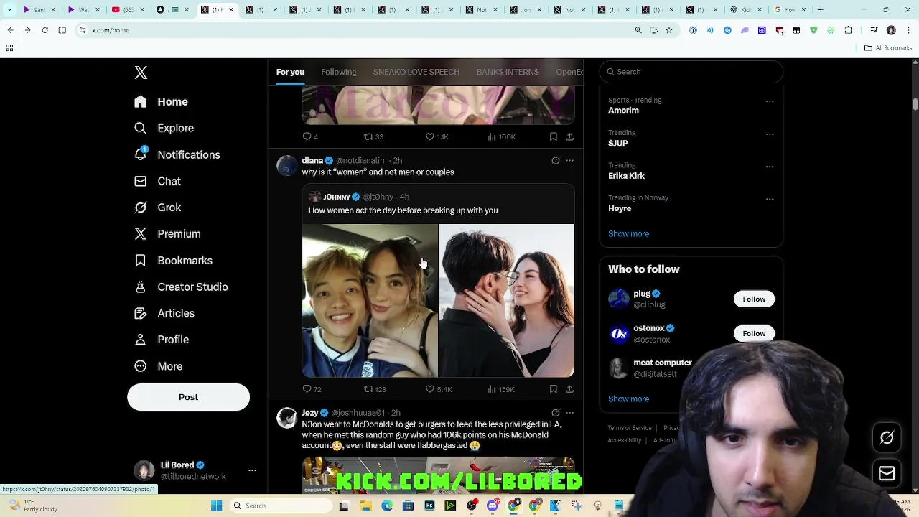919x517 pixels.
Task: Show more trending topics
Action: tap(628, 233)
